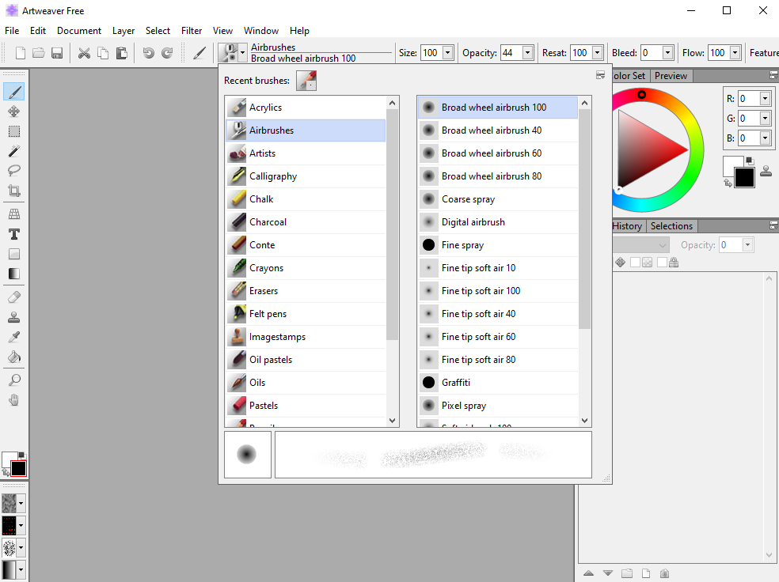Click the Cut scissors icon
779x582 pixels.
click(85, 53)
